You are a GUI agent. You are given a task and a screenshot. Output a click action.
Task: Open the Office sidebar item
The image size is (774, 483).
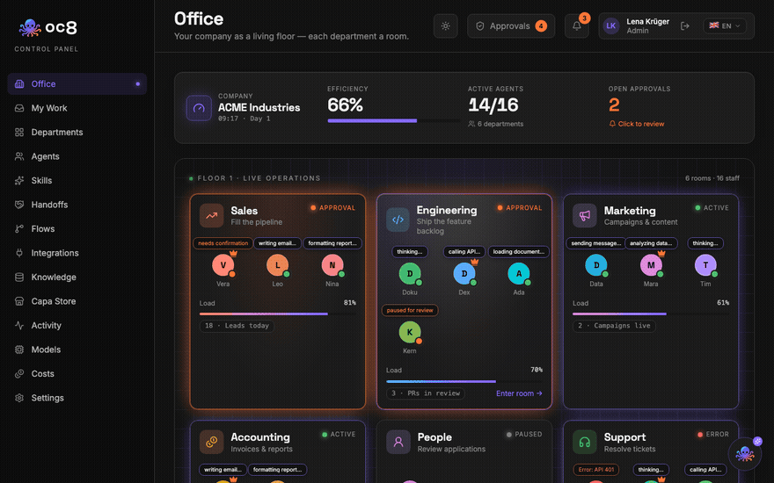(77, 83)
